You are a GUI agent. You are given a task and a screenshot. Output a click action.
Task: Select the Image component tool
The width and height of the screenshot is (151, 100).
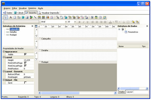click(x=27, y=17)
